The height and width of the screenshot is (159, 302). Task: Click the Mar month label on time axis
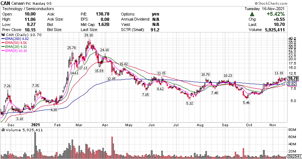[x=79, y=125]
